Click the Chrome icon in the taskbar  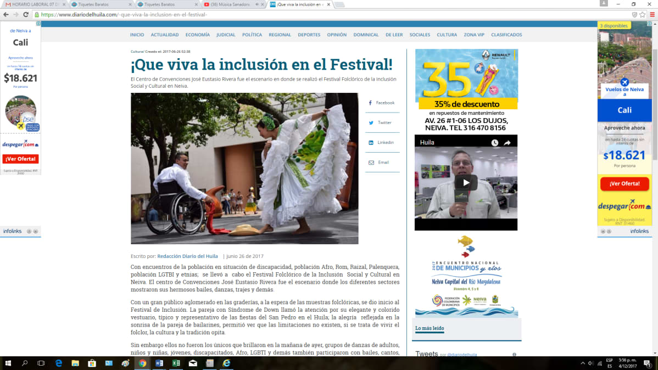tap(142, 363)
